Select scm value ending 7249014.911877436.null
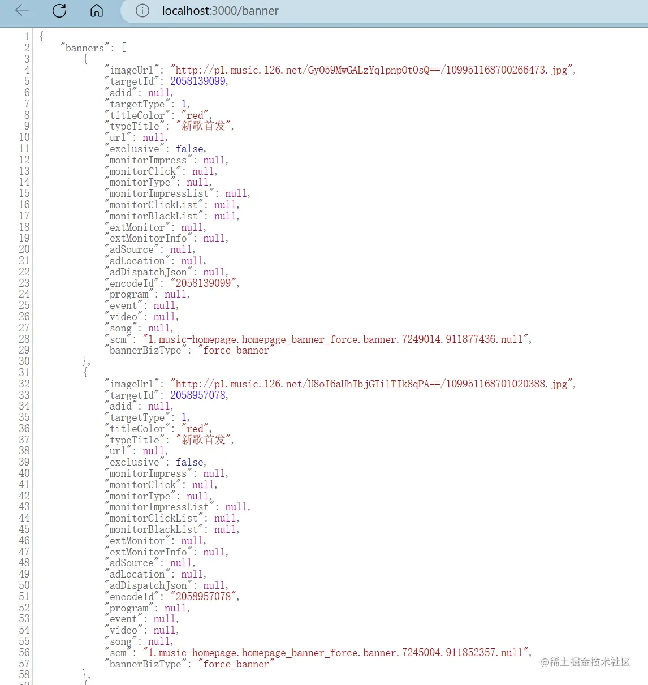 point(336,339)
